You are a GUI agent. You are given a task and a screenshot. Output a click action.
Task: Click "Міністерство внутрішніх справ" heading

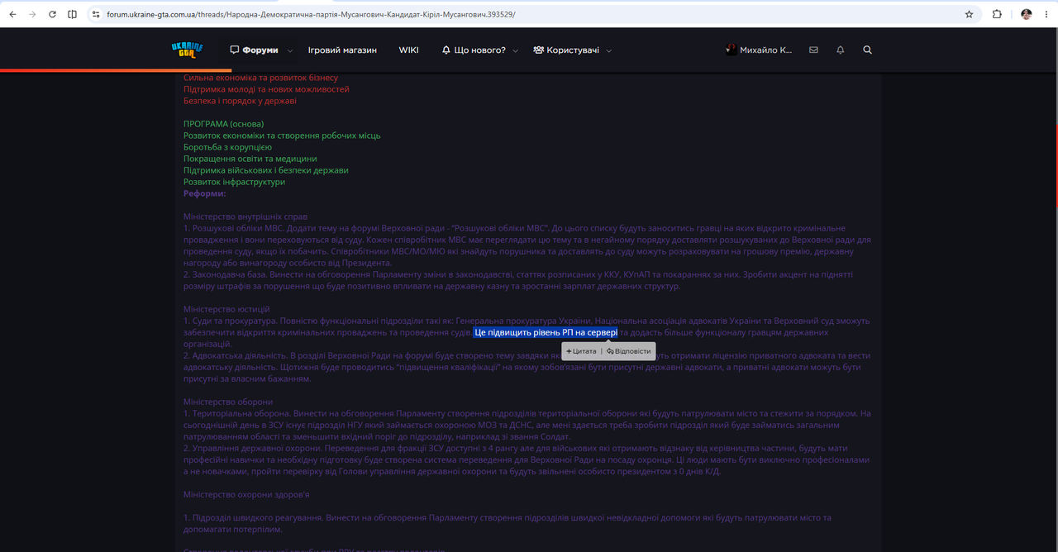(245, 217)
